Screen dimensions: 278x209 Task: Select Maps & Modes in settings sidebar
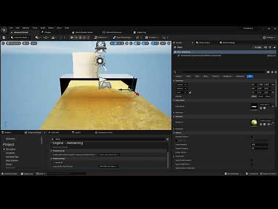coord(12,160)
